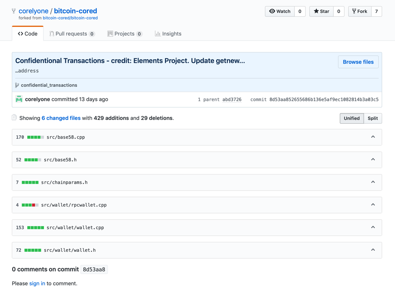Image resolution: width=395 pixels, height=291 pixels.
Task: Click the change count 170
Action: tap(20, 137)
